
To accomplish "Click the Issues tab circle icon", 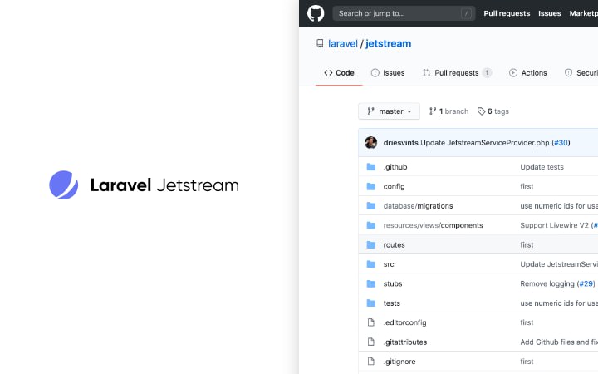I will pyautogui.click(x=375, y=72).
